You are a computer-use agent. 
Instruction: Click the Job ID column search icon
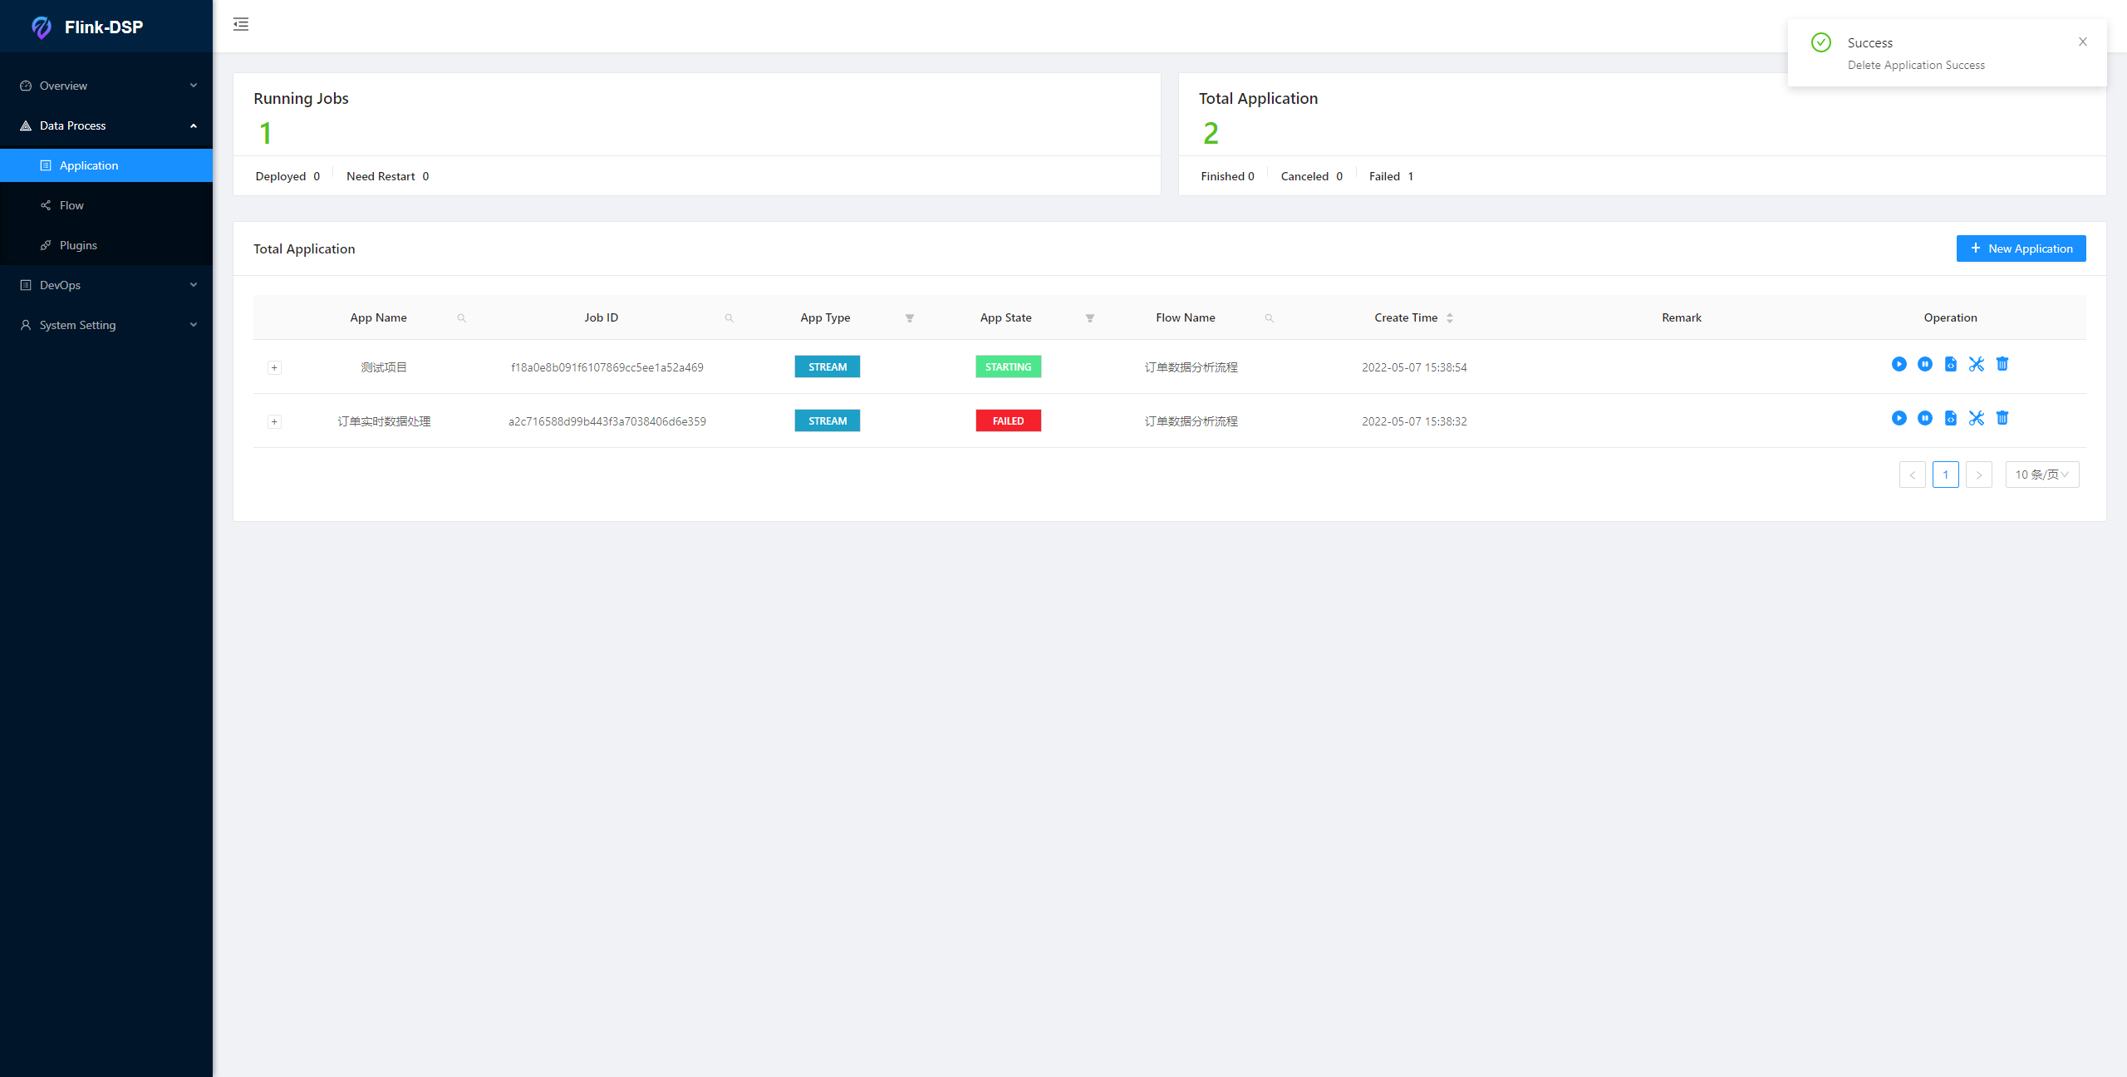point(729,318)
